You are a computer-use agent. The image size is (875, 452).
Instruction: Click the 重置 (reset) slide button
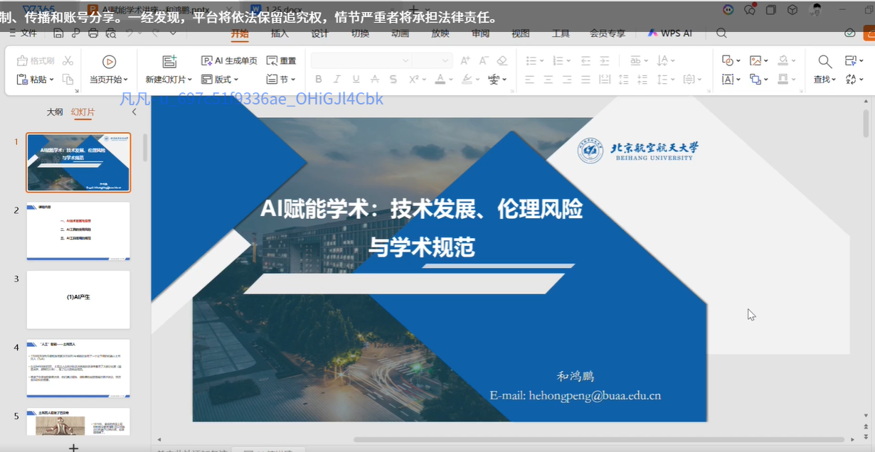pyautogui.click(x=281, y=61)
